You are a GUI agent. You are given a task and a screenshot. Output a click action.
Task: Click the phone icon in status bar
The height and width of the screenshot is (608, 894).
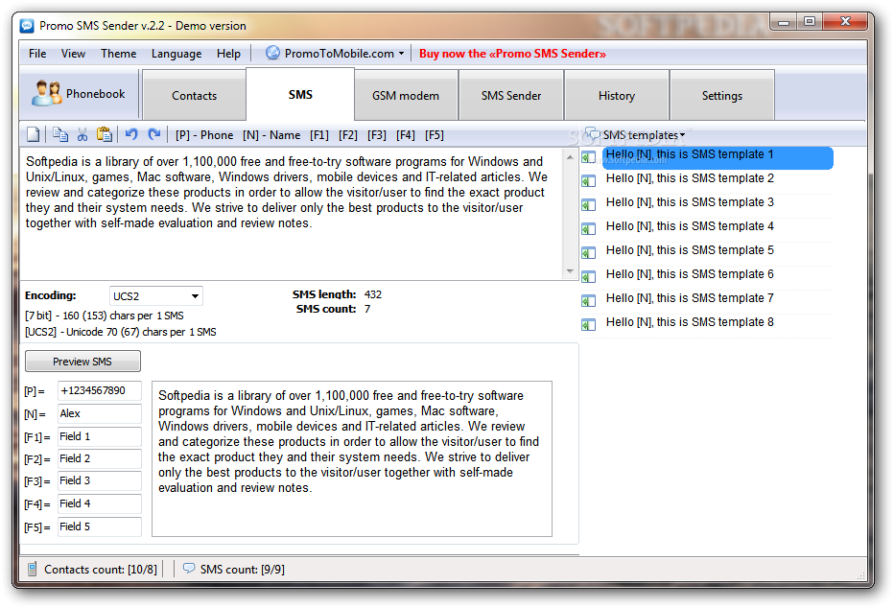point(32,569)
